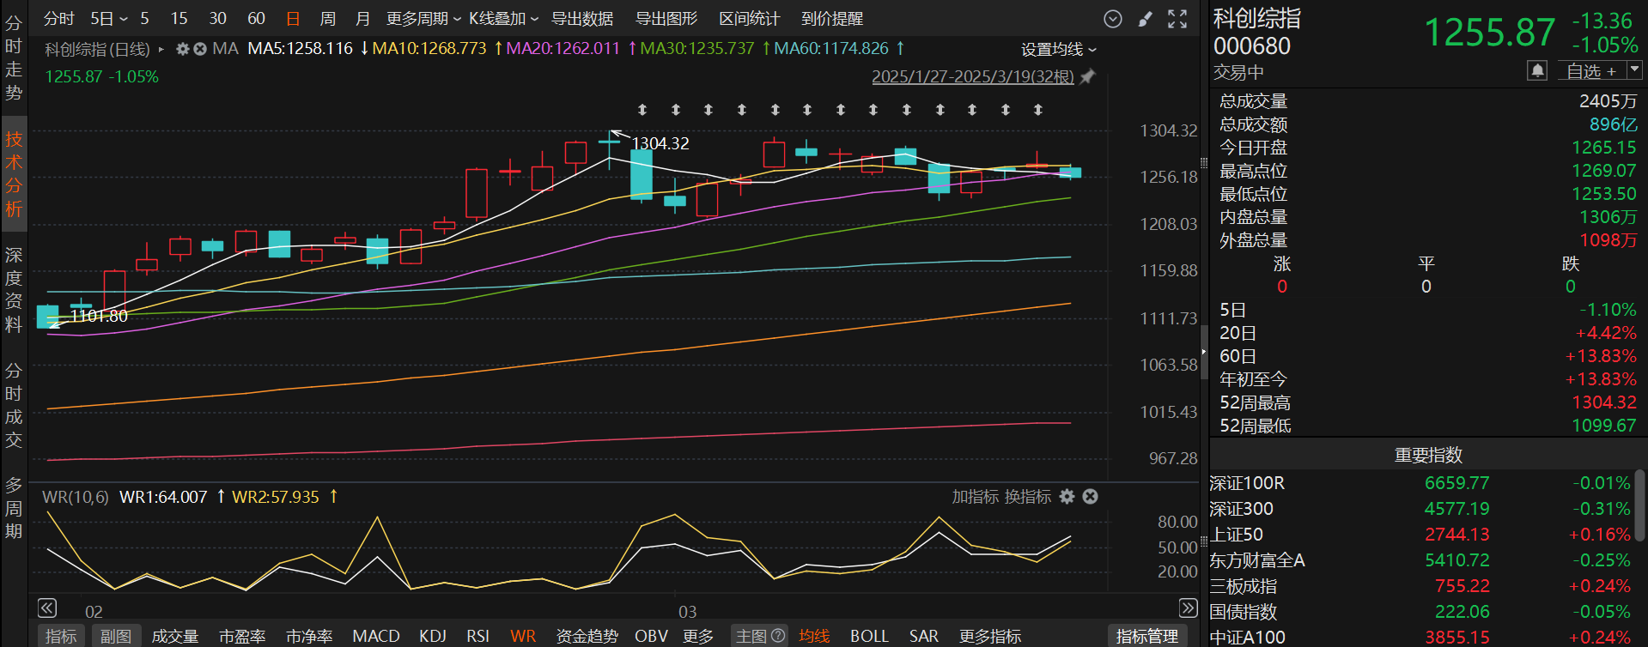Toggle the 副图 sub-chart button

pyautogui.click(x=116, y=636)
